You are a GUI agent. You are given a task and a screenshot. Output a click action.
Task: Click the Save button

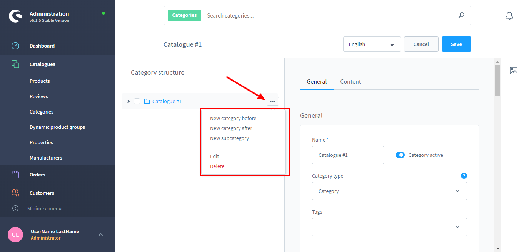click(456, 44)
